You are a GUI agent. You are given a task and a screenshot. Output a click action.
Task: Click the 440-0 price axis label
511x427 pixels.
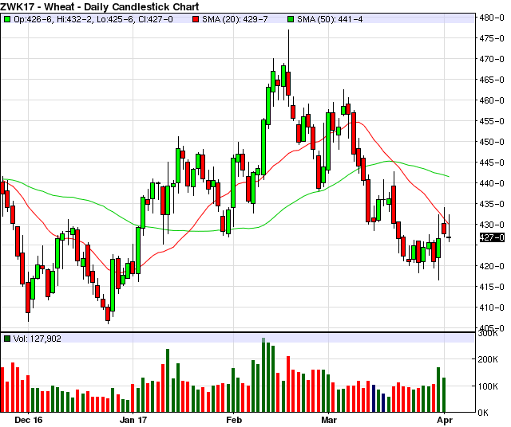pyautogui.click(x=492, y=183)
